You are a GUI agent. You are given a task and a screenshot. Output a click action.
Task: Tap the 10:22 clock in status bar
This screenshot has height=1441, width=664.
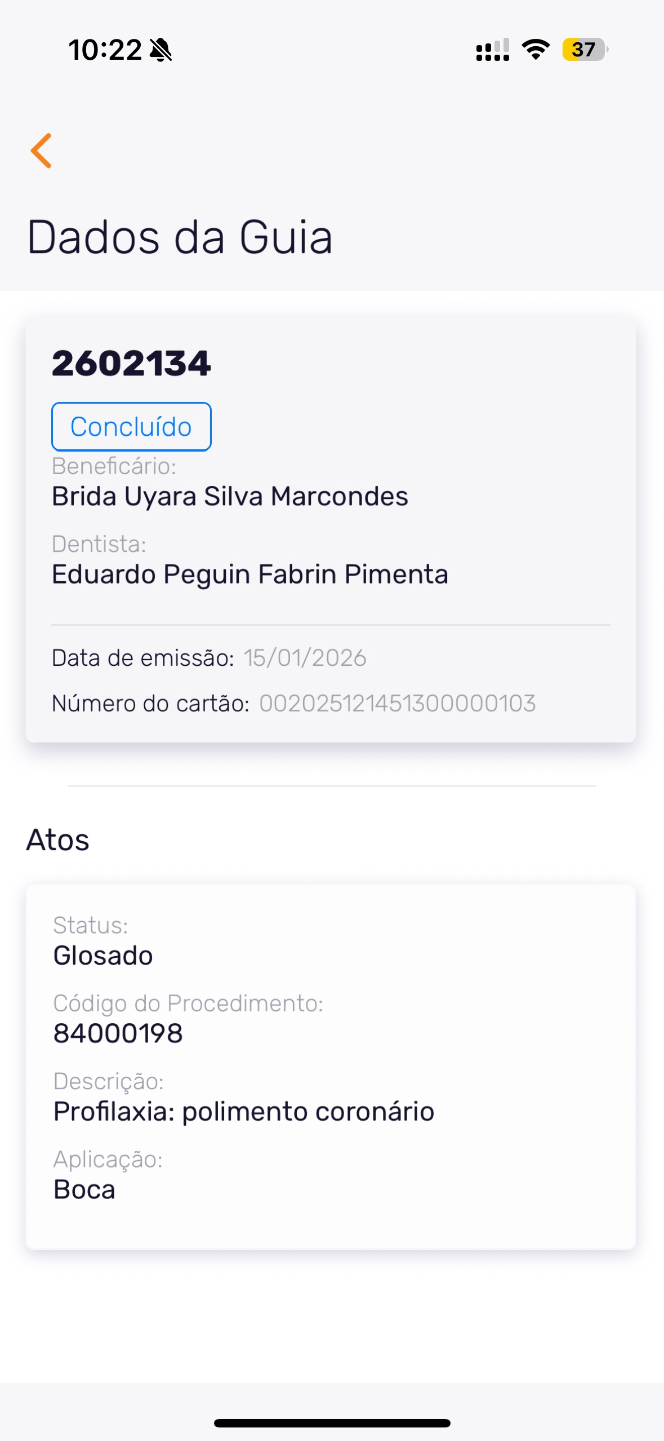click(x=105, y=50)
